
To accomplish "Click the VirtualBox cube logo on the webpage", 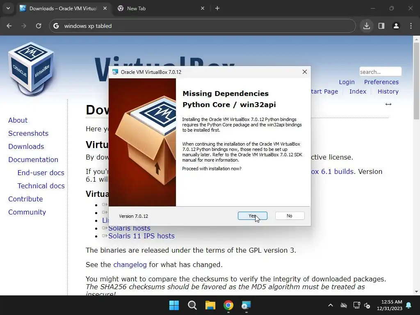I will 31,68.
